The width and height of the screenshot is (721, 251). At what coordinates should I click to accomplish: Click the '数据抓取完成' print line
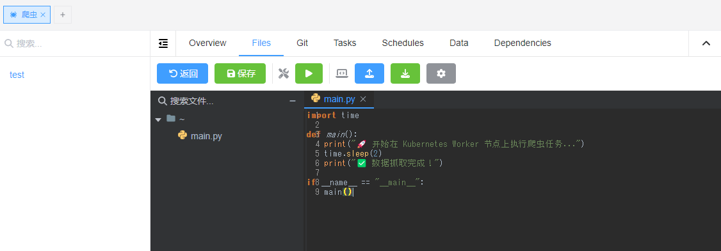[383, 163]
